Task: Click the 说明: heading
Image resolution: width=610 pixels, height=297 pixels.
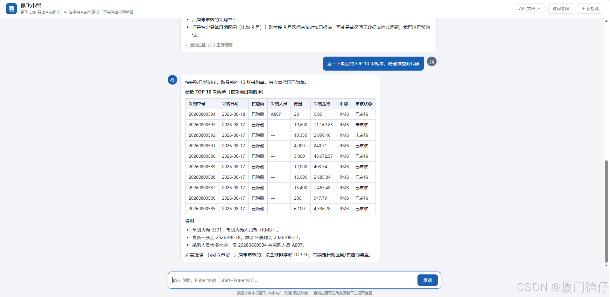Action: 191,221
